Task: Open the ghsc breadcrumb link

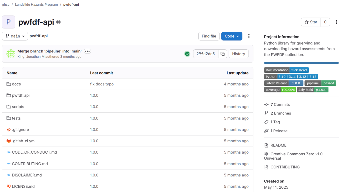Action: pyautogui.click(x=6, y=5)
